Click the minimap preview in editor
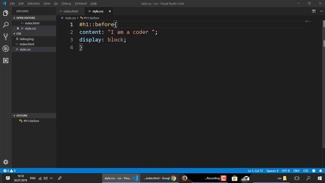 [x=308, y=21]
